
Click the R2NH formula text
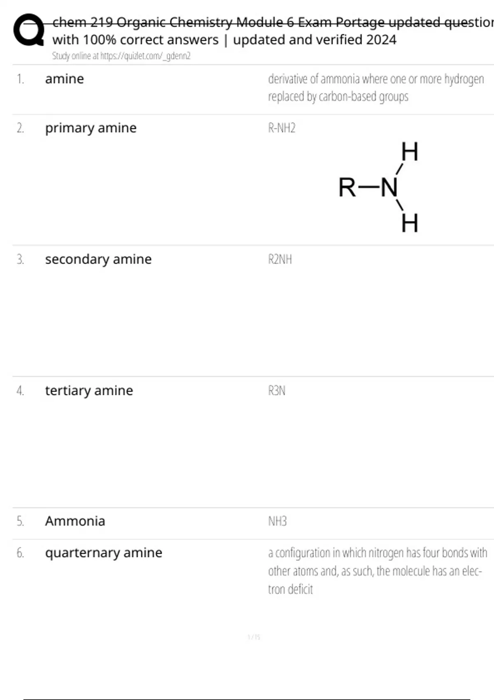pos(280,259)
